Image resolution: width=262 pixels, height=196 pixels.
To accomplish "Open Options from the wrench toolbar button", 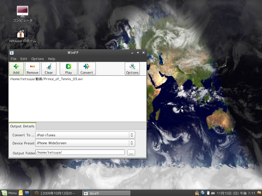I will [x=132, y=69].
